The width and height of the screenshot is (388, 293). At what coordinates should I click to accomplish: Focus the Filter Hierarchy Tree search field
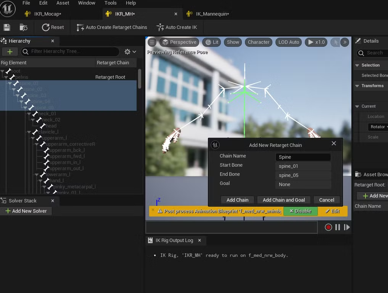point(70,51)
